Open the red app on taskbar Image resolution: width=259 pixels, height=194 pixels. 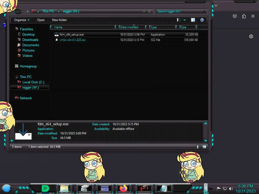pos(144,188)
